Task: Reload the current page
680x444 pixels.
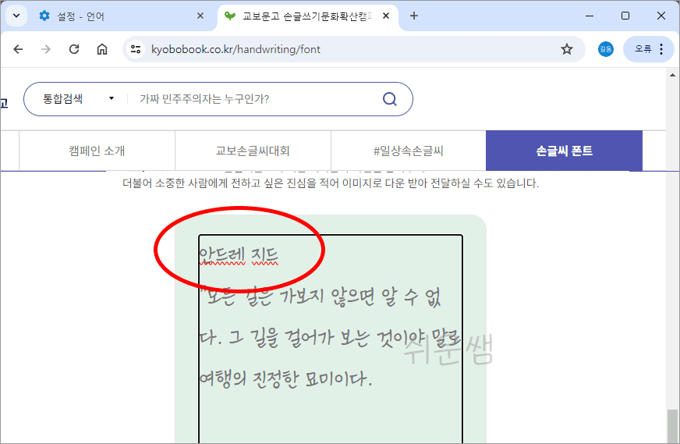Action: (x=74, y=49)
